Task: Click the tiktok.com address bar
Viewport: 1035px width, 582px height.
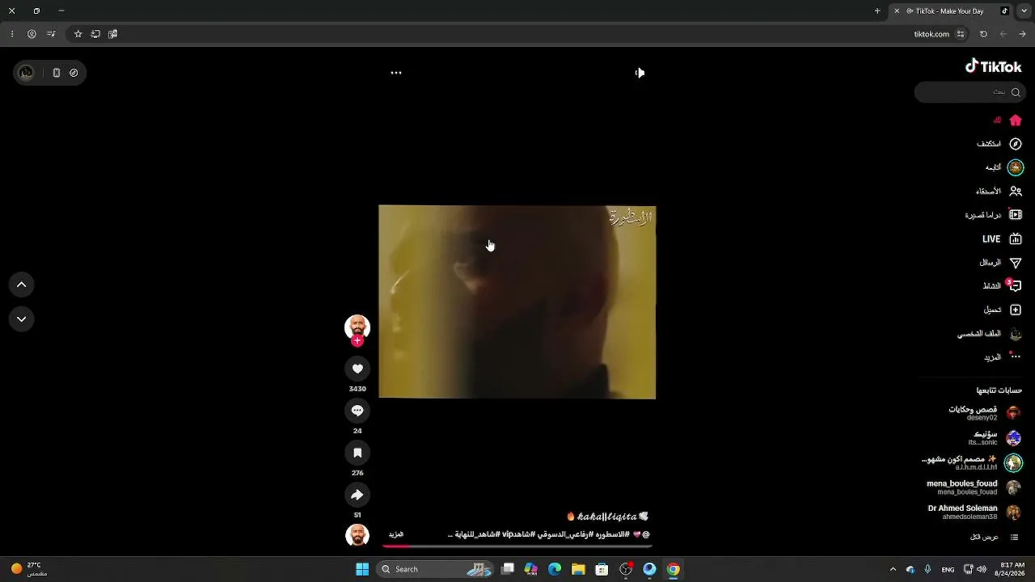Action: point(517,34)
